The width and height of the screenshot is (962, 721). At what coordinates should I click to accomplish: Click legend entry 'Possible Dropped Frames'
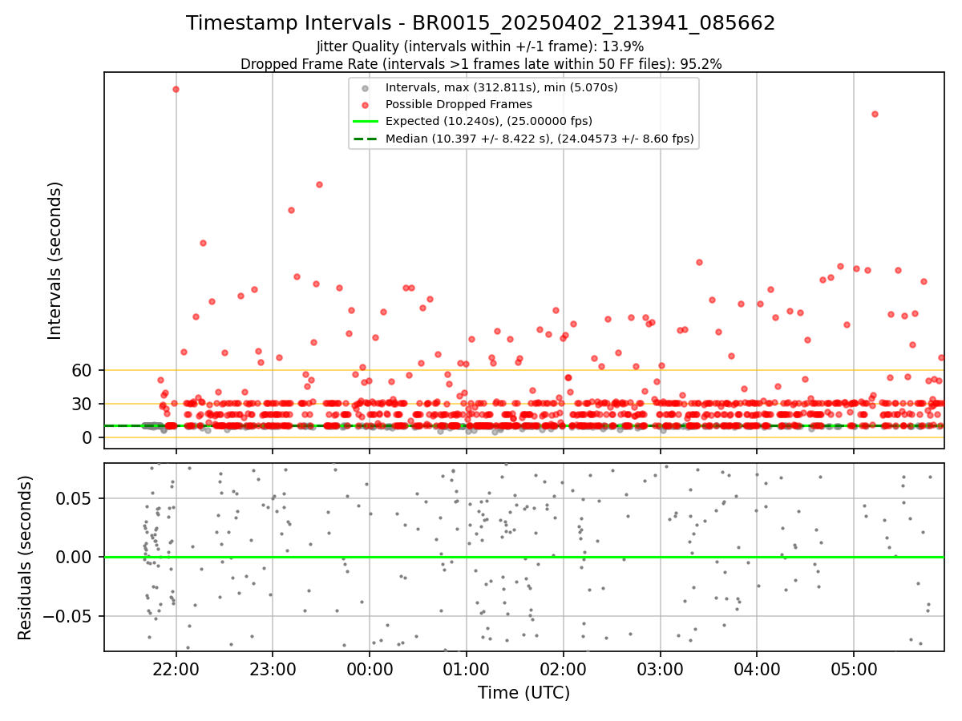[459, 104]
